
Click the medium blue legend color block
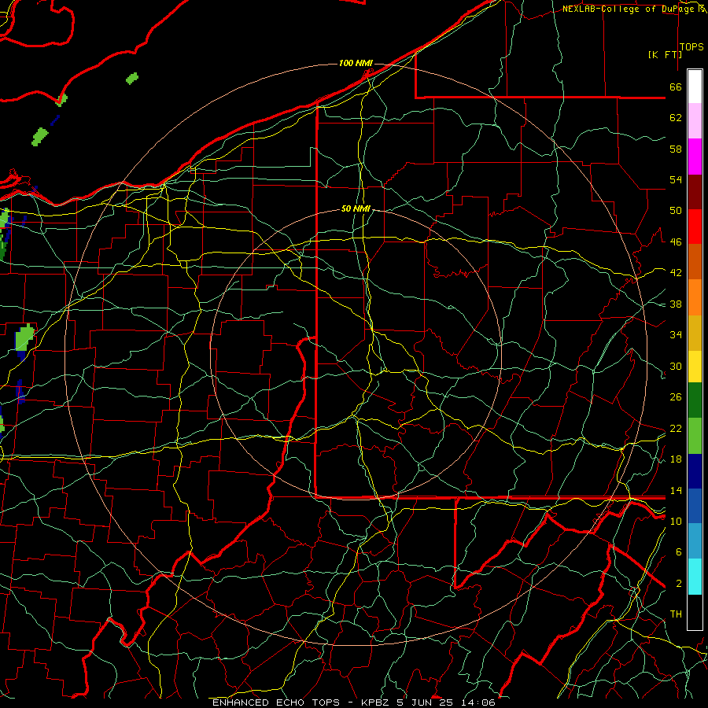[x=695, y=506]
